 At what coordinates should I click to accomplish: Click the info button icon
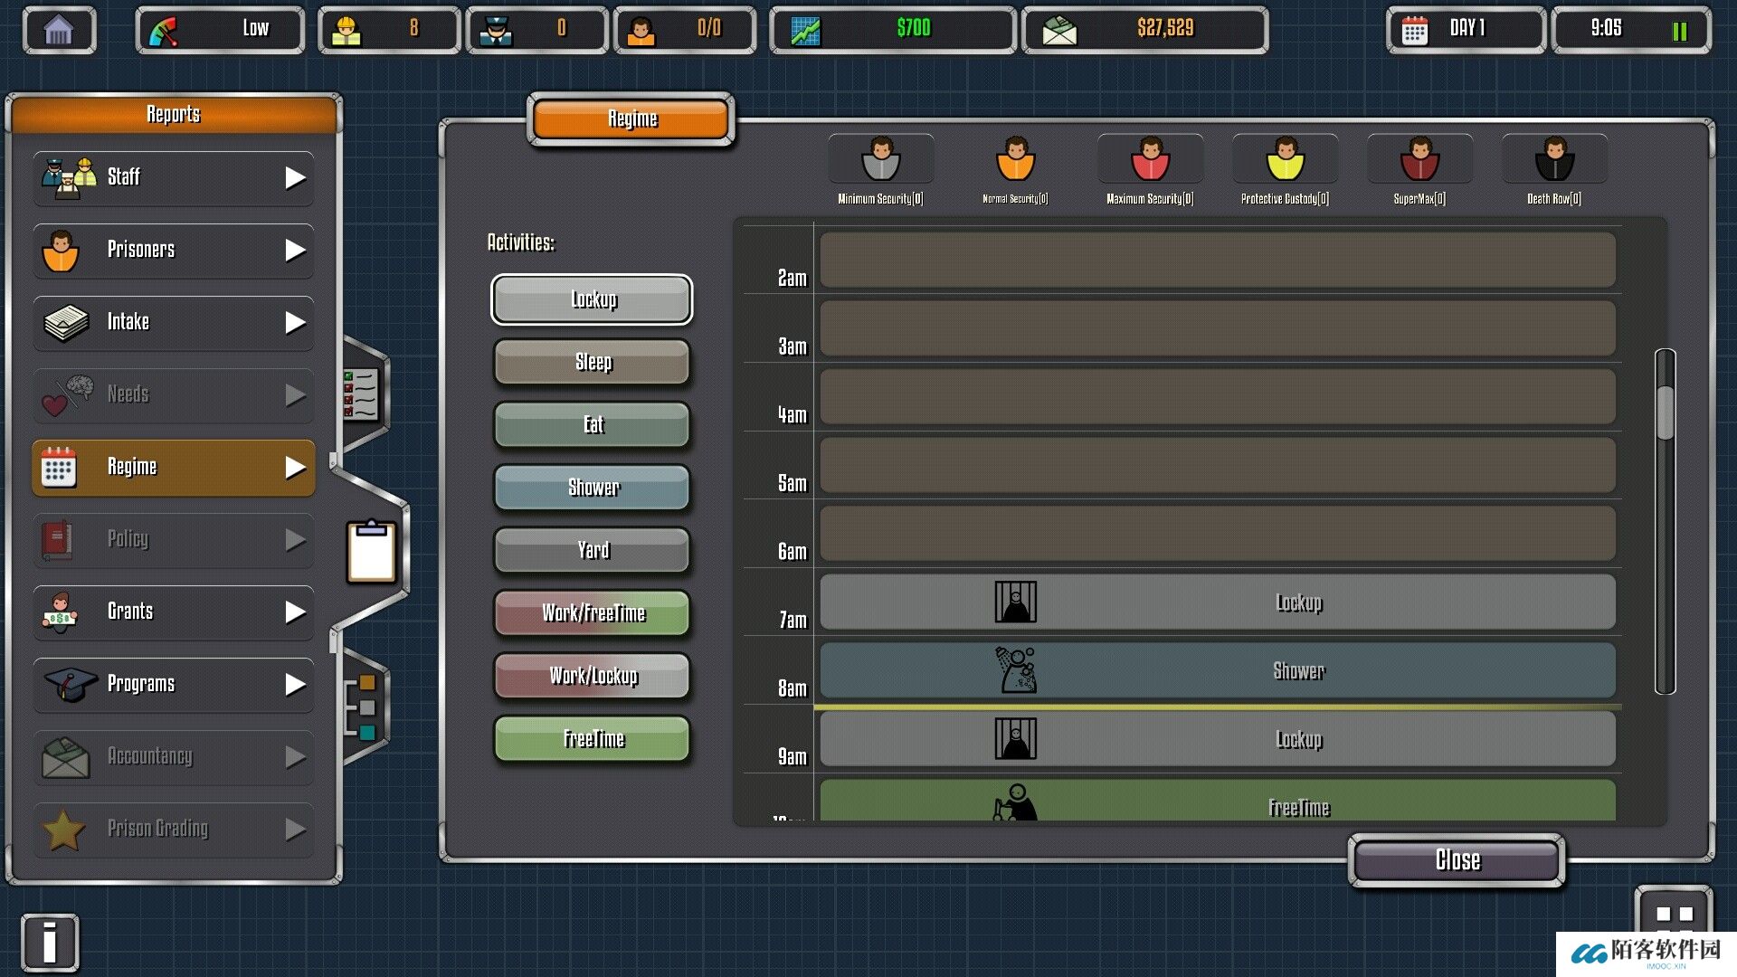click(x=50, y=943)
